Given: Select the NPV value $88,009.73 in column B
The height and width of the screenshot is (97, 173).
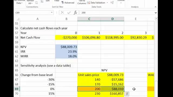Looking at the screenshot, I should (66, 47).
